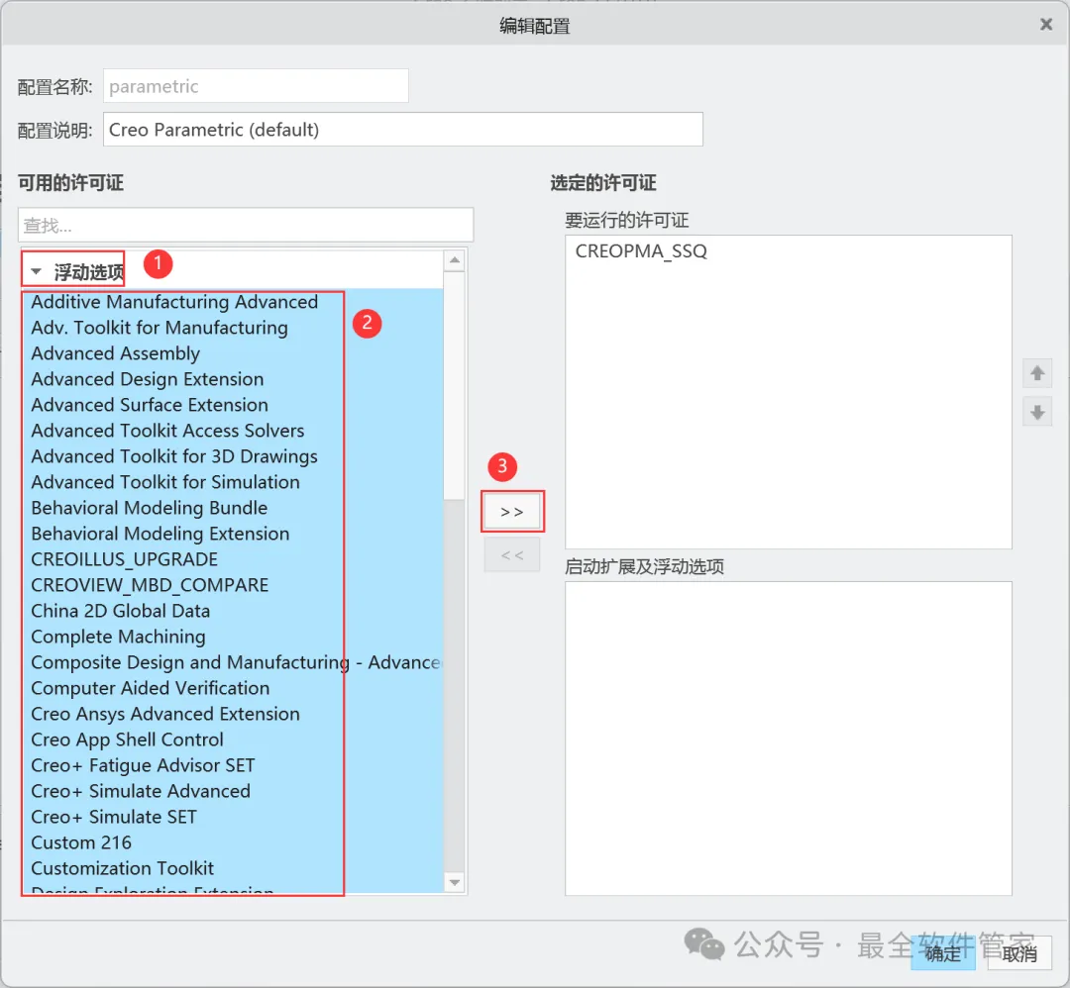Close the 编辑配置 dialog
1070x988 pixels.
point(1045,25)
